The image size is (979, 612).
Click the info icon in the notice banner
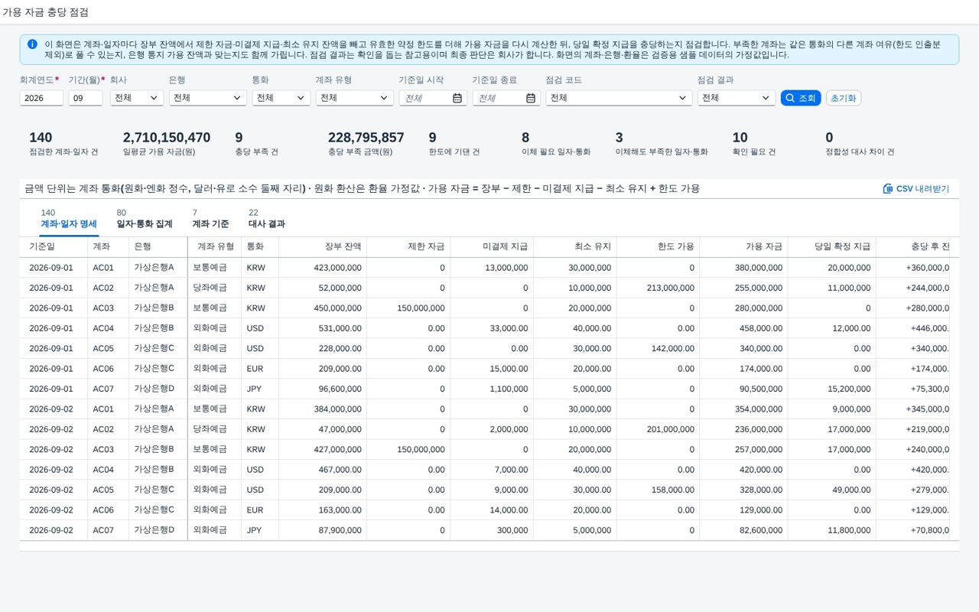click(x=32, y=44)
